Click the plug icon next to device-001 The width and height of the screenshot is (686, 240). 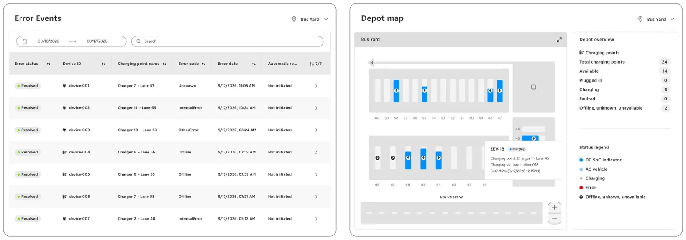(64, 86)
